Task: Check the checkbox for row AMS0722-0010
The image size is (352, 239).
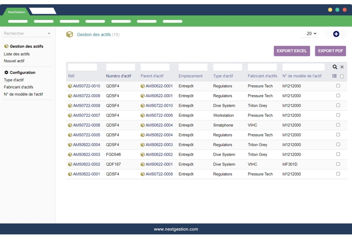Action: point(338,86)
